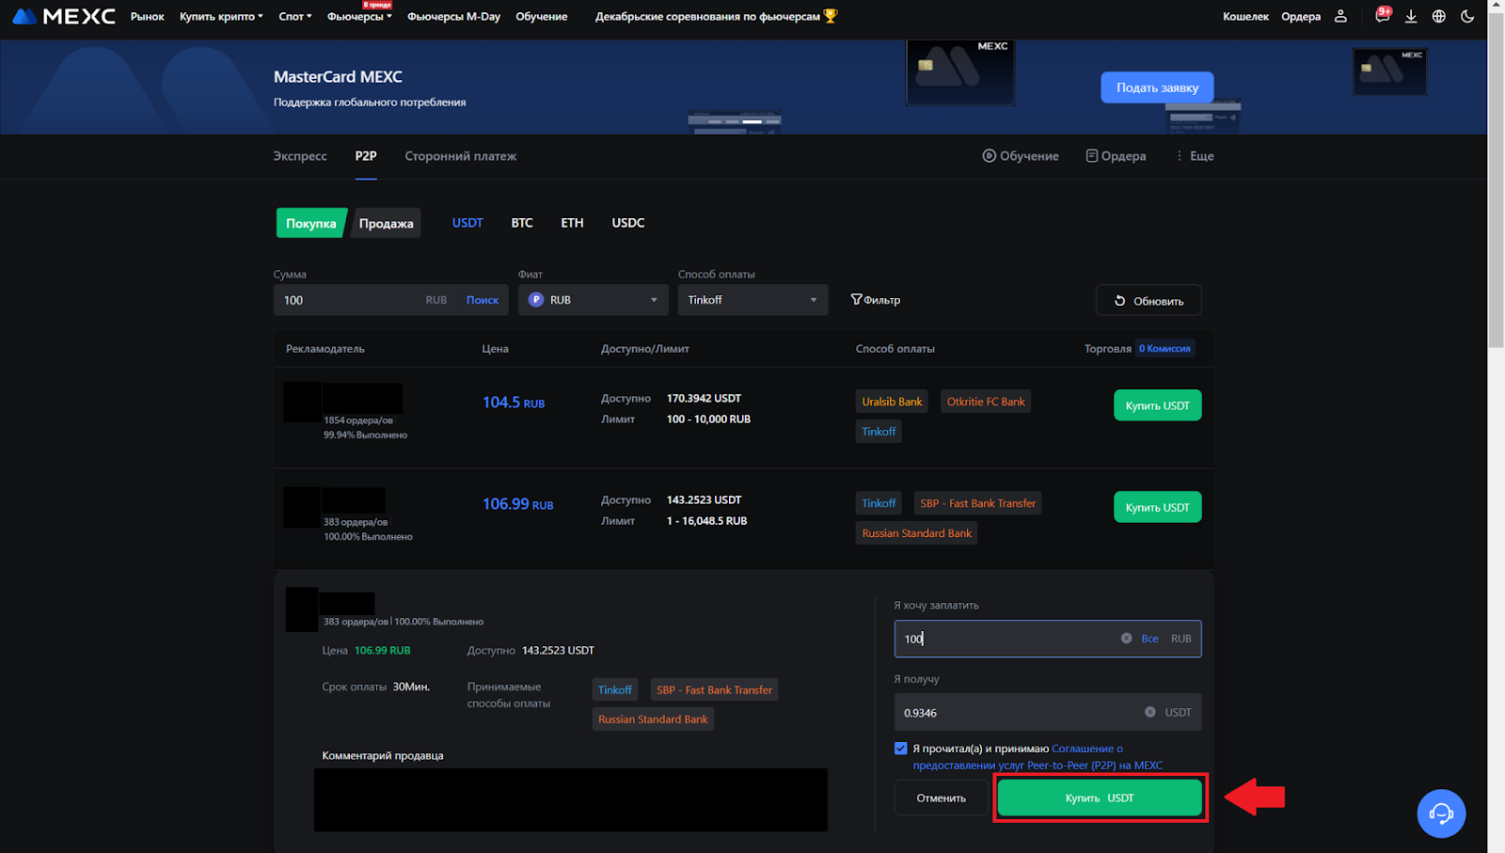Screen dimensions: 1505x853
Task: Open the language globe icon
Action: coord(1438,16)
